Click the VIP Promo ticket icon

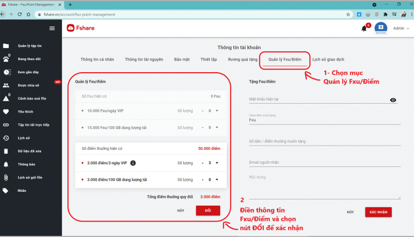tap(381, 28)
